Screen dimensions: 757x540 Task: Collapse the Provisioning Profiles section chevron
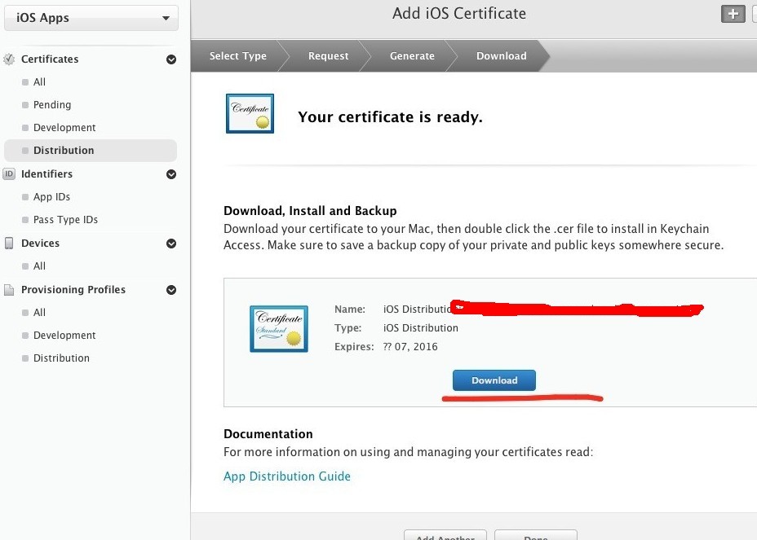click(x=171, y=290)
